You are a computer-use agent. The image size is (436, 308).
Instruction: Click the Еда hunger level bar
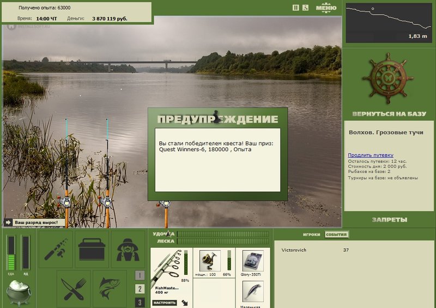tap(11, 252)
